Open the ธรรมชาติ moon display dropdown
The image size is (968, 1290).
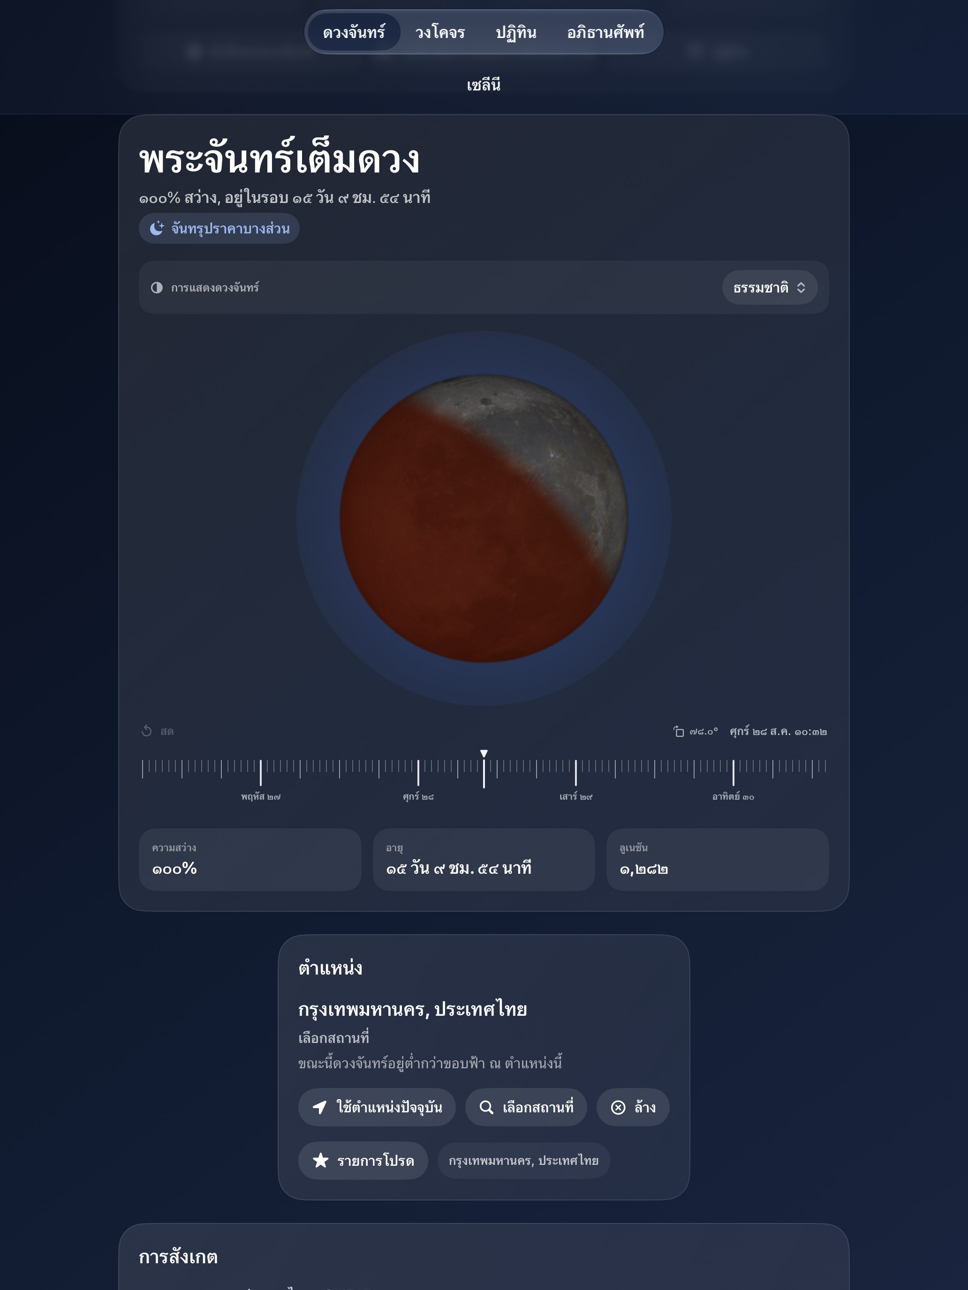769,287
